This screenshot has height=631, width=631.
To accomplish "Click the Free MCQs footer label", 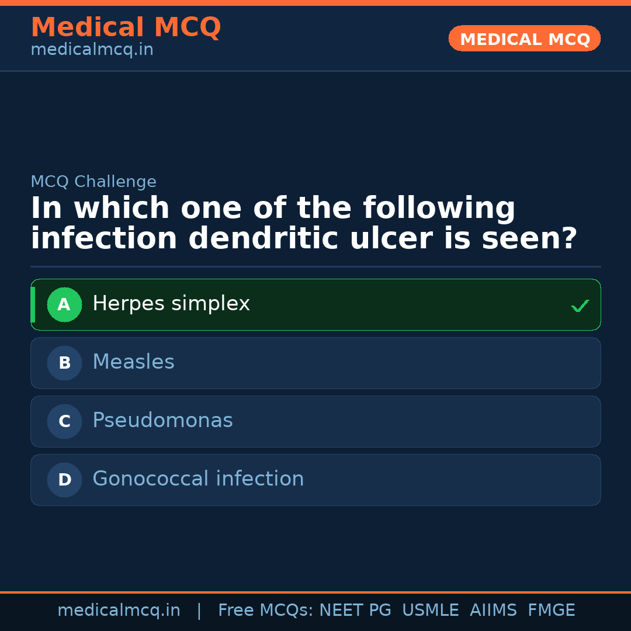I will [x=265, y=611].
